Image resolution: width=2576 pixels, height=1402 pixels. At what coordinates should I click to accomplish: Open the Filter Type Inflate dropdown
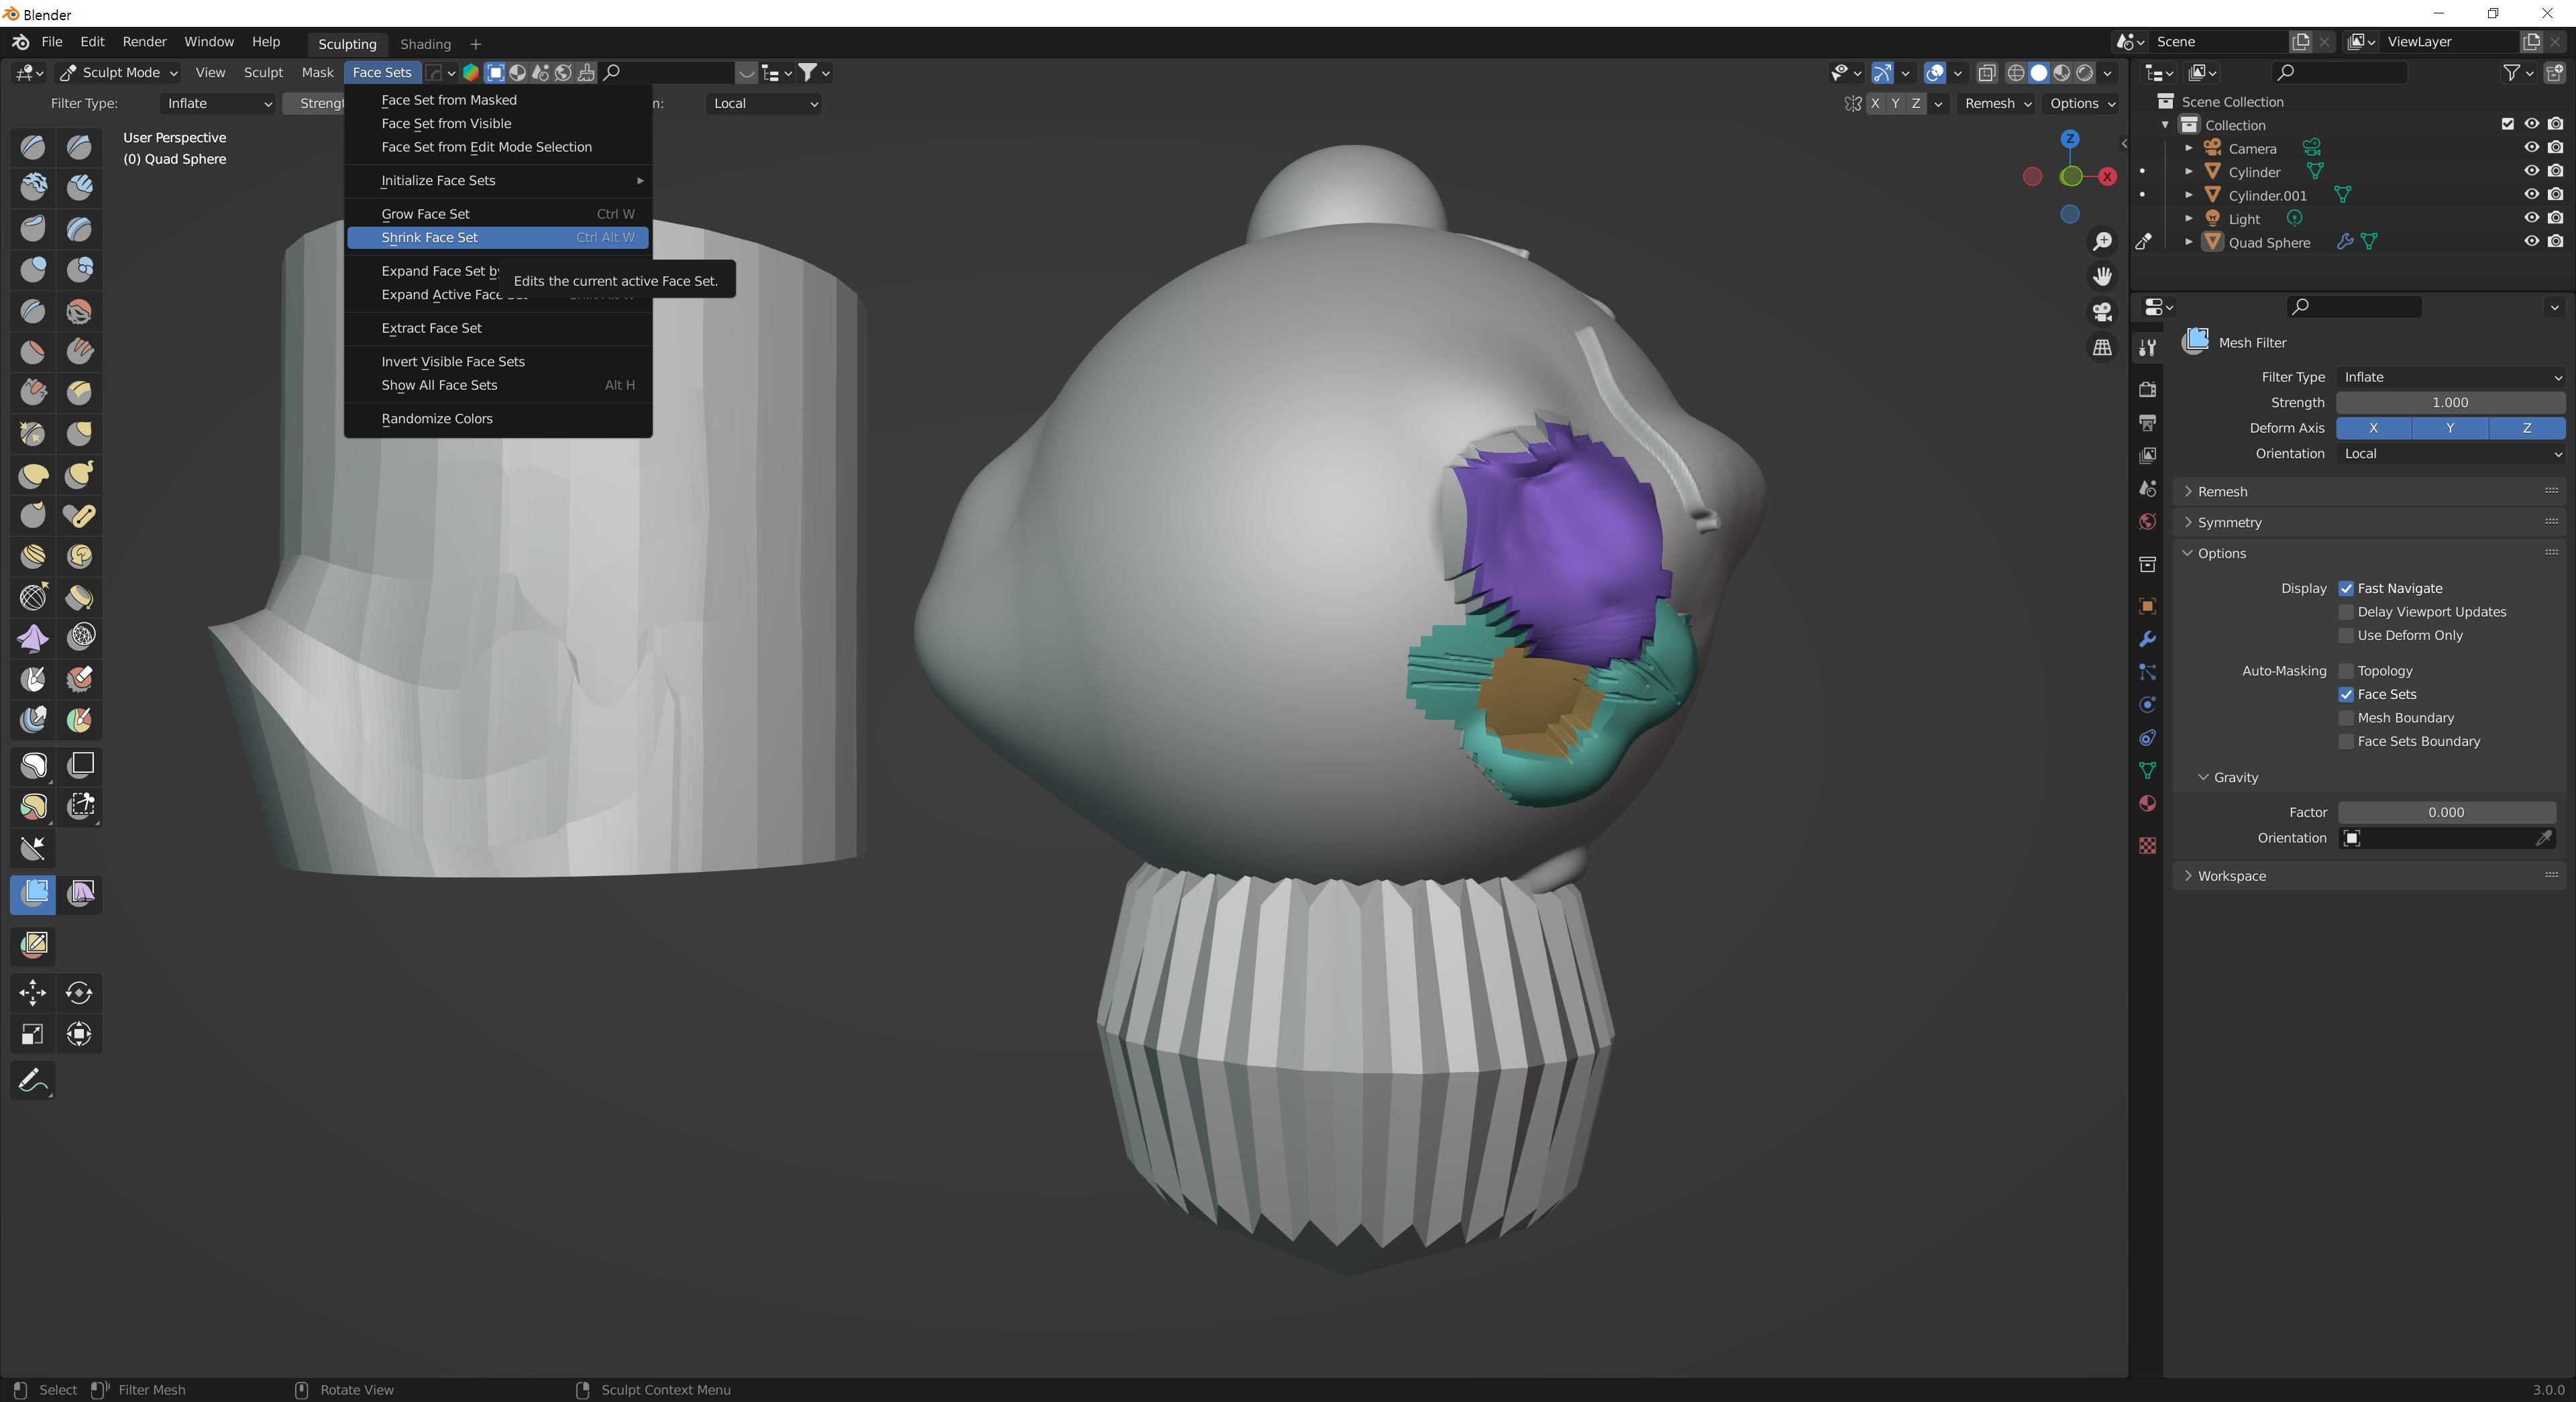2450,377
